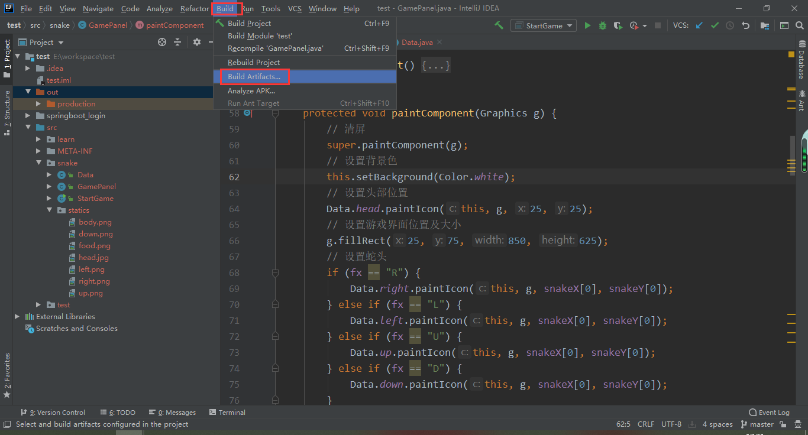Select Build Artifacts... from the Build menu

[254, 77]
